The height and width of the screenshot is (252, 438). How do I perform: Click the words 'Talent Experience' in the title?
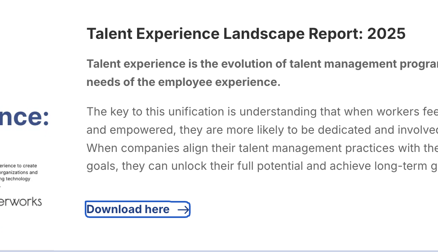coord(153,34)
